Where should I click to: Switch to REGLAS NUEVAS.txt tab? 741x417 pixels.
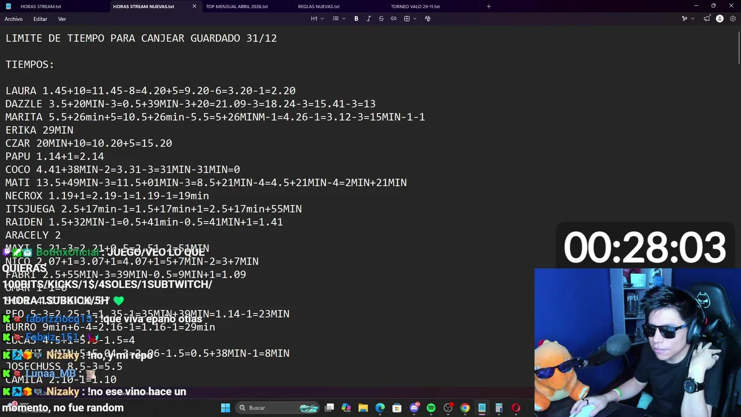[x=319, y=6]
